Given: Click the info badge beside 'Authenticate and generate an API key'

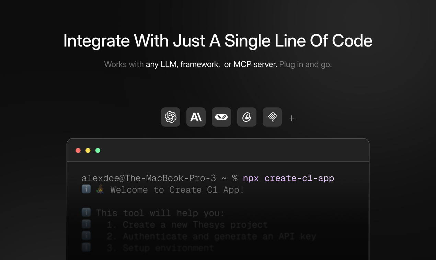Looking at the screenshot, I should coord(86,236).
